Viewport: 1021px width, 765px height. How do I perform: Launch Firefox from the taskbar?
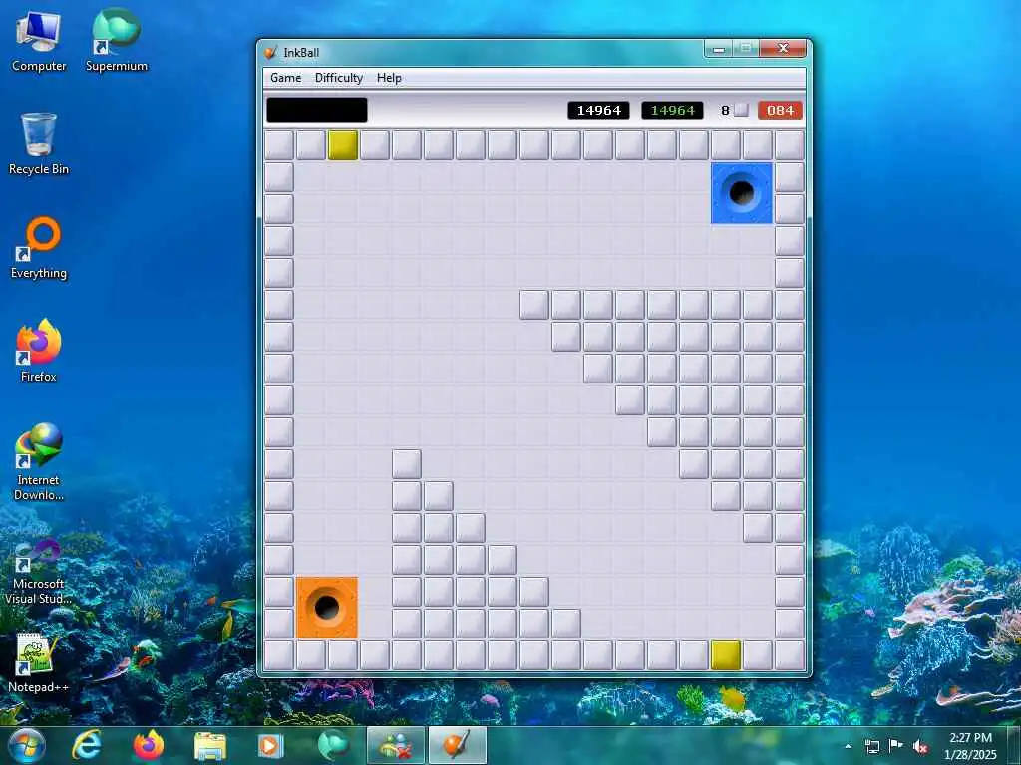(x=149, y=745)
